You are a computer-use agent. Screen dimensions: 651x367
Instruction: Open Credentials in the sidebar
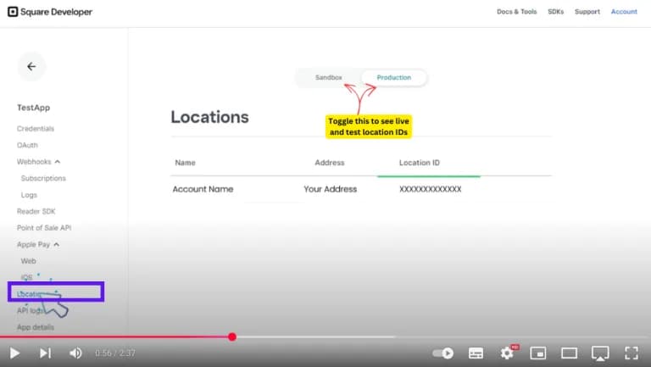tap(36, 129)
